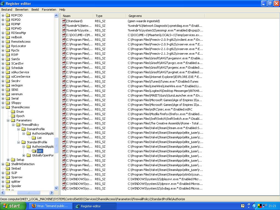Click the string icon of firefox.exe row

(x=64, y=114)
